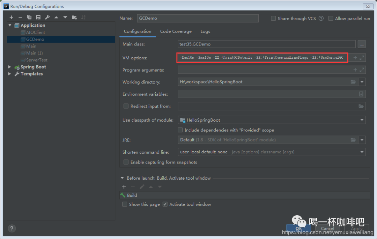
Task: Tick the Show this page checkbox
Action: pos(125,204)
